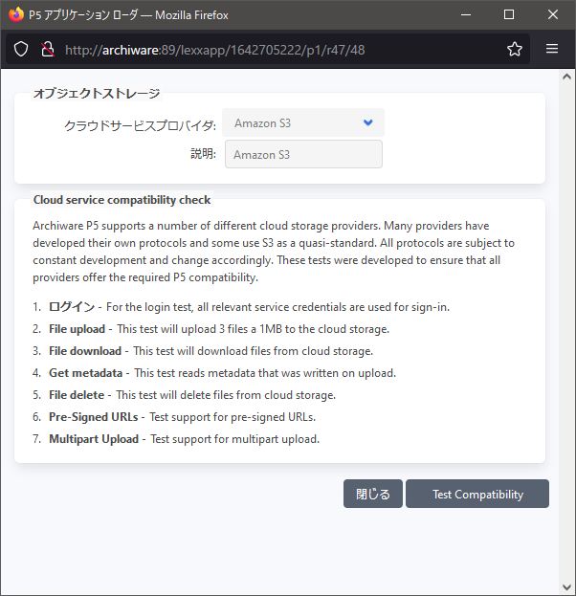
Task: Bookmark this page with the star icon
Action: [x=515, y=50]
